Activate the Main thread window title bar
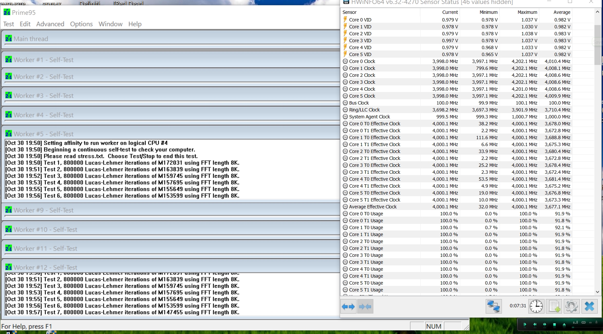 (x=170, y=39)
